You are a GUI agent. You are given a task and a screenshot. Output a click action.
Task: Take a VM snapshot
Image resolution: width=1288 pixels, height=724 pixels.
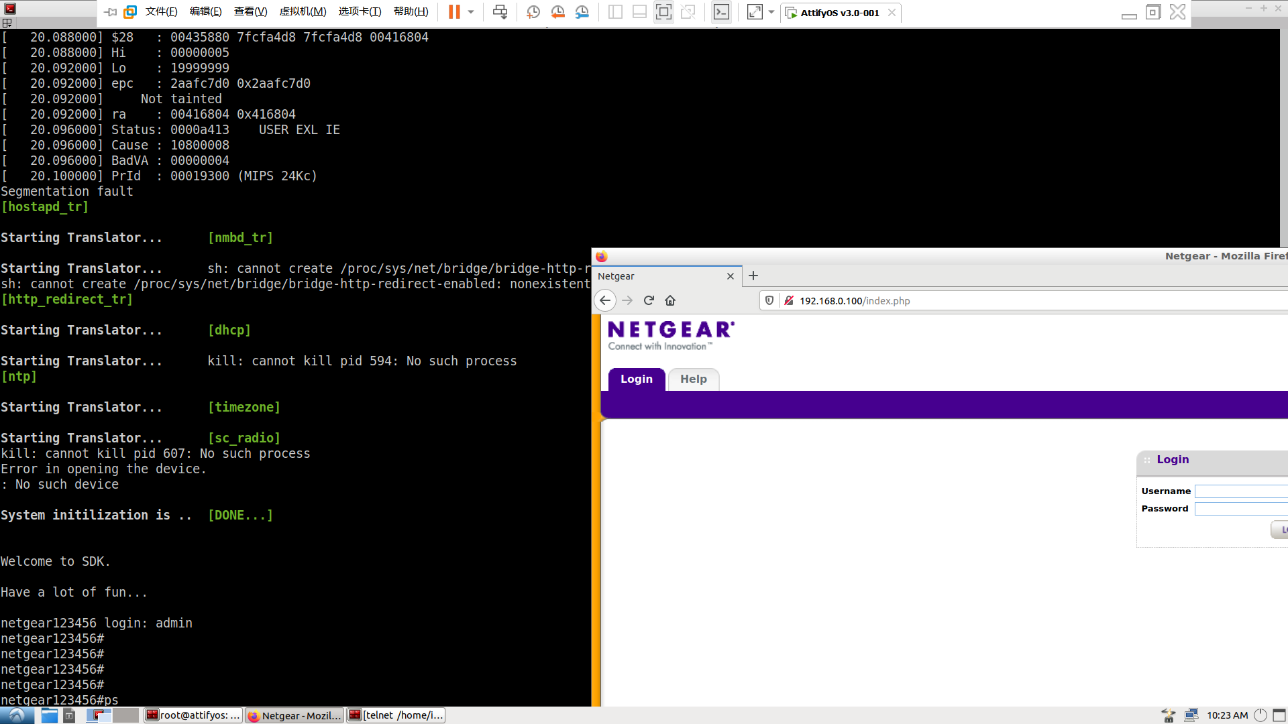[x=533, y=12]
